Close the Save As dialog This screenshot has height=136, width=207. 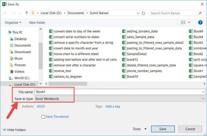(202, 4)
